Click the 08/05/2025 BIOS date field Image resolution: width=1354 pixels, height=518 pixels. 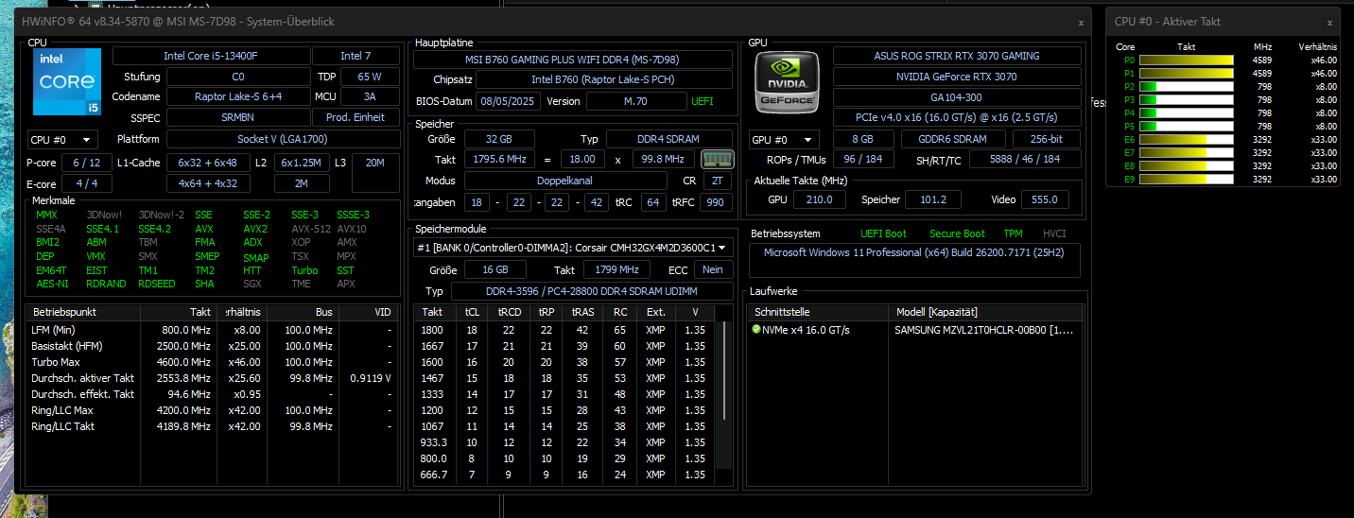(507, 101)
